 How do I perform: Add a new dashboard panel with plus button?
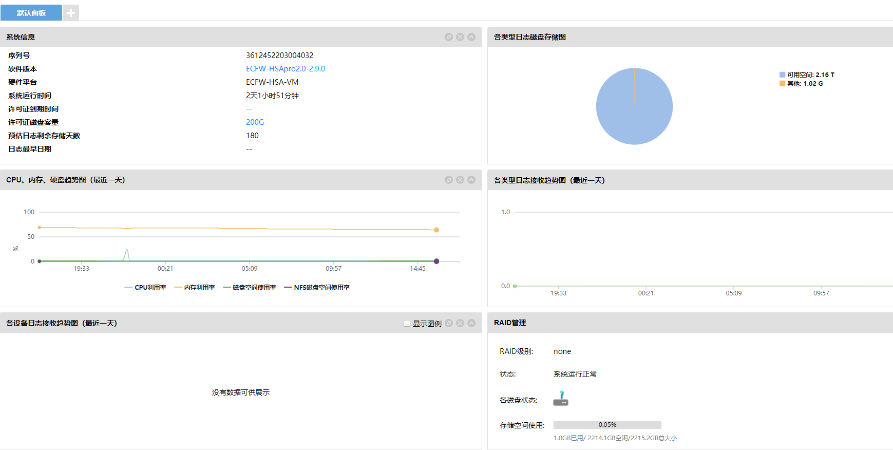coord(71,13)
